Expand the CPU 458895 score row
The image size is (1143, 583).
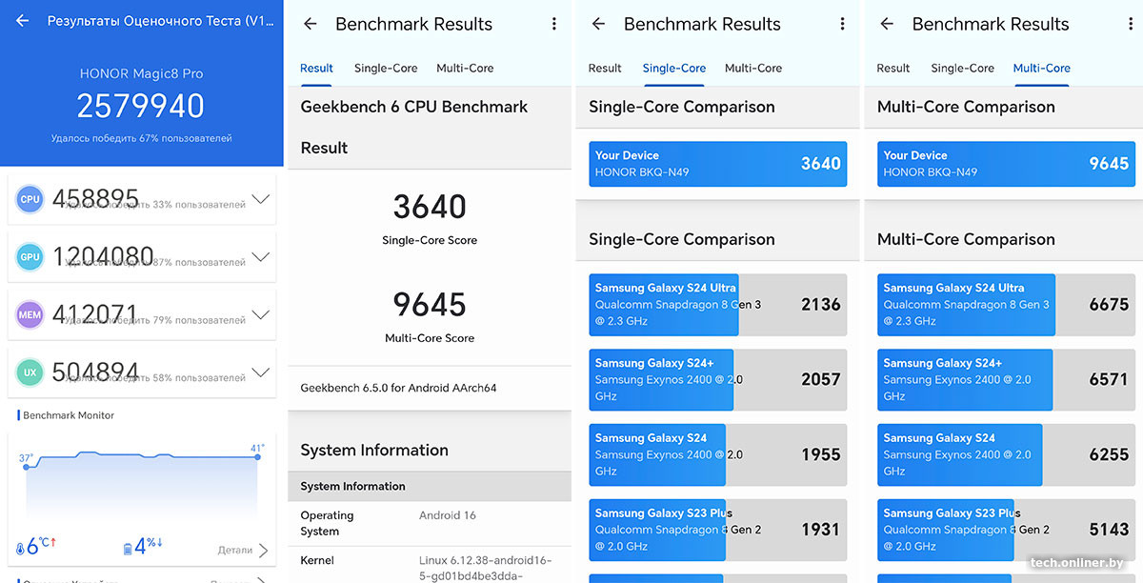click(260, 199)
